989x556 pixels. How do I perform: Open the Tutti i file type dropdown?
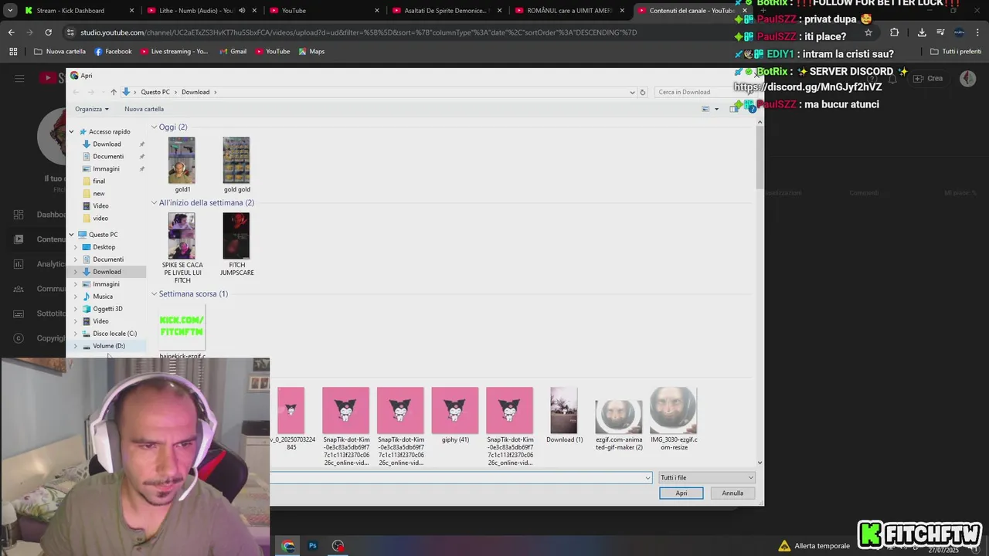pos(706,478)
